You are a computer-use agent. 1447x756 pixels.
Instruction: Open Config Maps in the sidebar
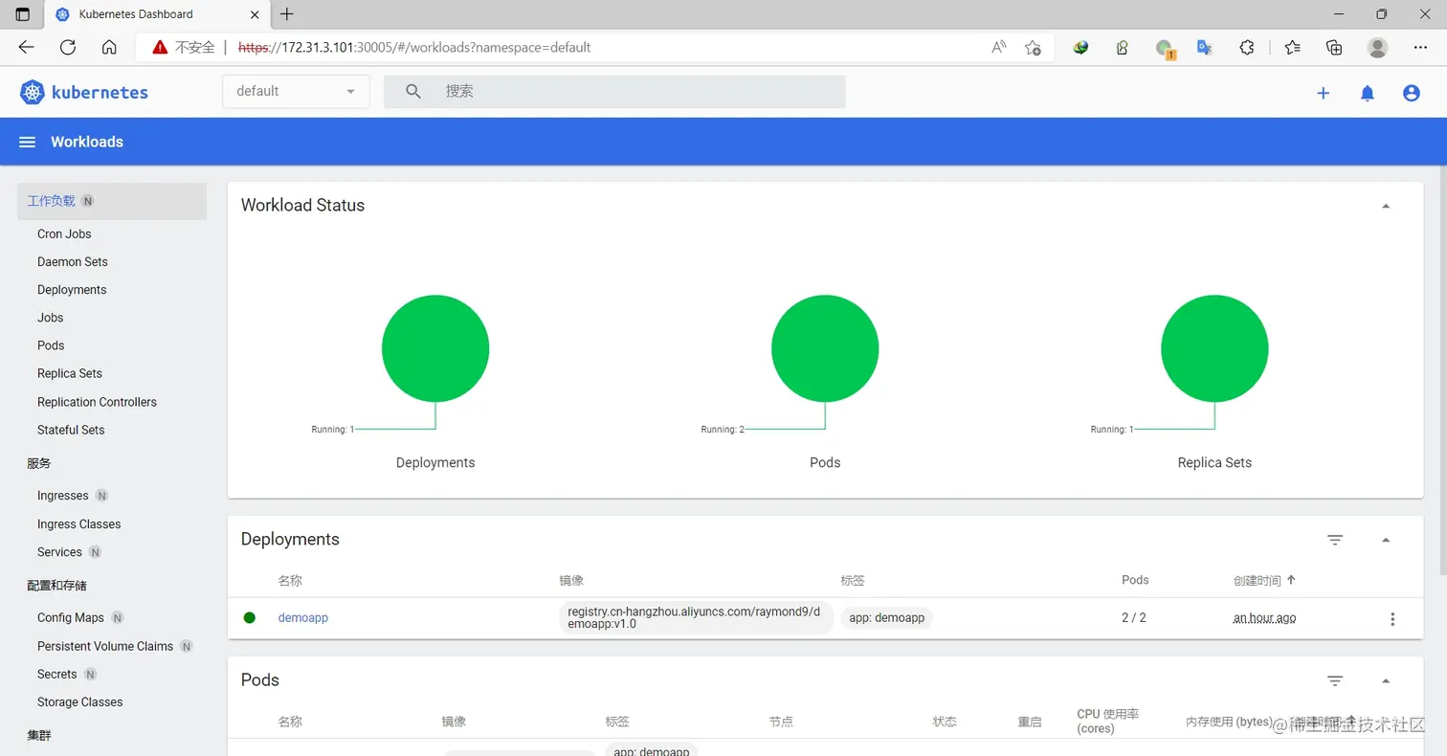coord(71,617)
